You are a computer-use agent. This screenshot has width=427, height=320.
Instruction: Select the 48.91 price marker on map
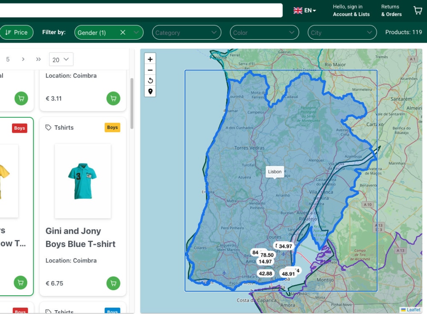click(288, 274)
